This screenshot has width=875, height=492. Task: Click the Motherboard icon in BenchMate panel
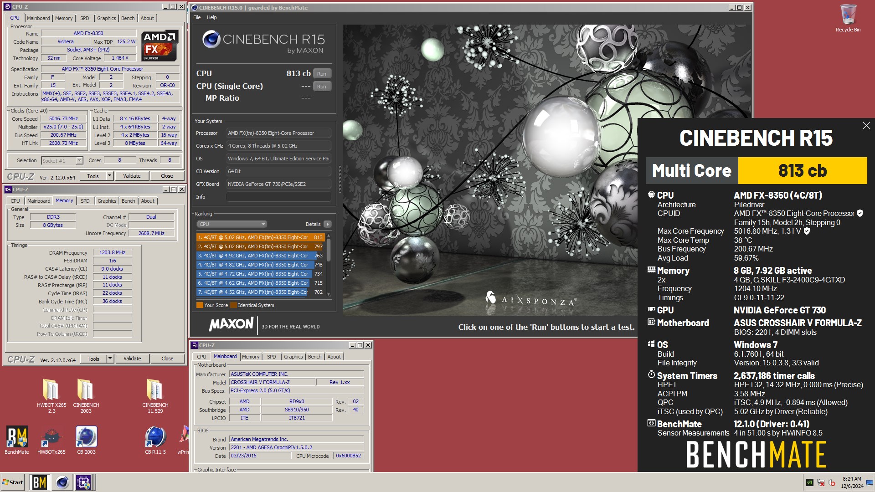(x=651, y=322)
